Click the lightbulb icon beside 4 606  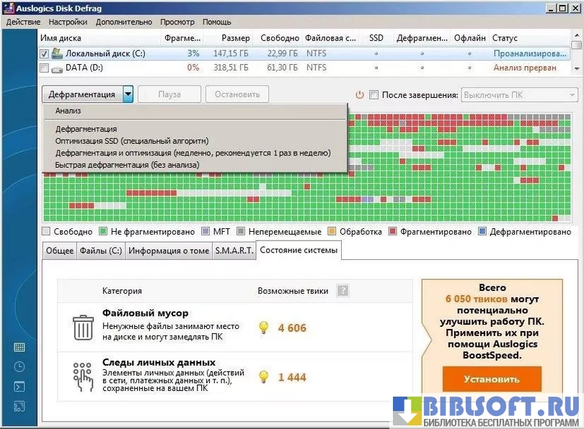[264, 328]
